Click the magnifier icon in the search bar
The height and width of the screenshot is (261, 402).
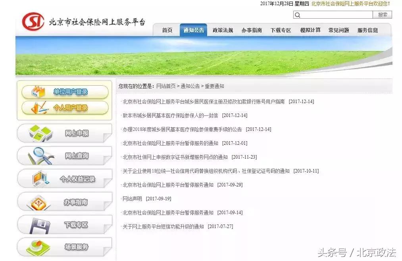(x=298, y=15)
